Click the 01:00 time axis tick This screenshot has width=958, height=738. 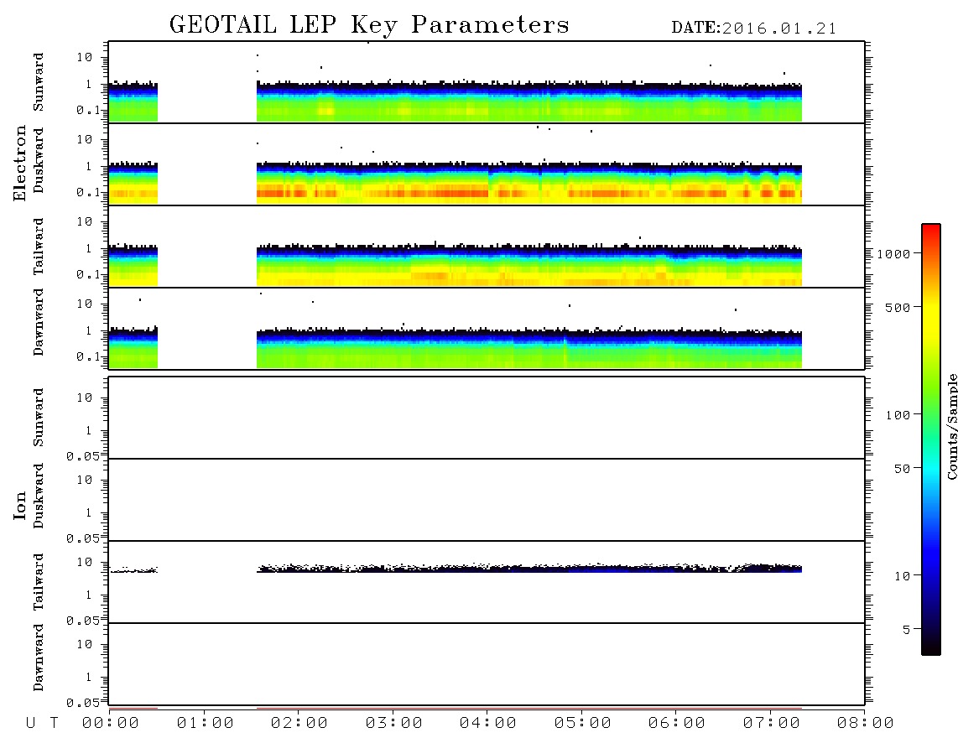pyautogui.click(x=206, y=723)
